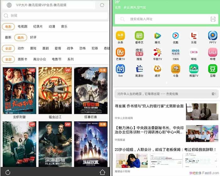Select the 奥斯卡 filter tag
The image size is (220, 176).
pyautogui.click(x=23, y=59)
